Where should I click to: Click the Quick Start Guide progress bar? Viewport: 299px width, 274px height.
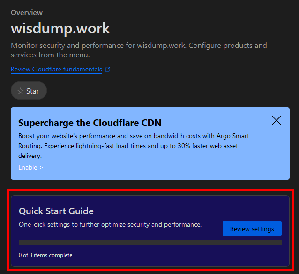150,243
